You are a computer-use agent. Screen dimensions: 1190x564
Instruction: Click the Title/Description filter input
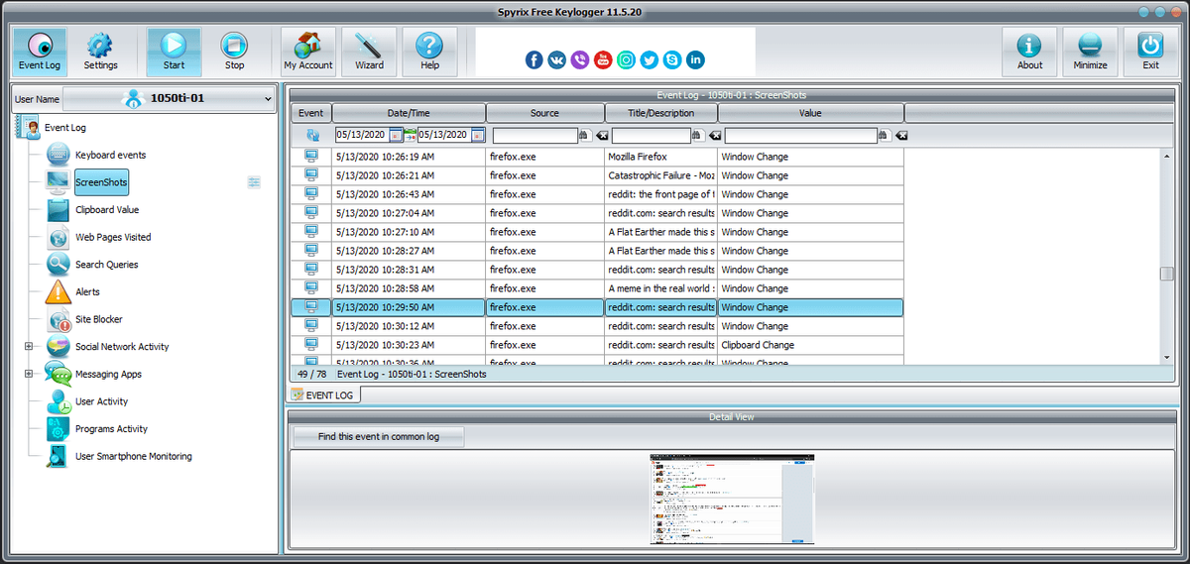[651, 136]
